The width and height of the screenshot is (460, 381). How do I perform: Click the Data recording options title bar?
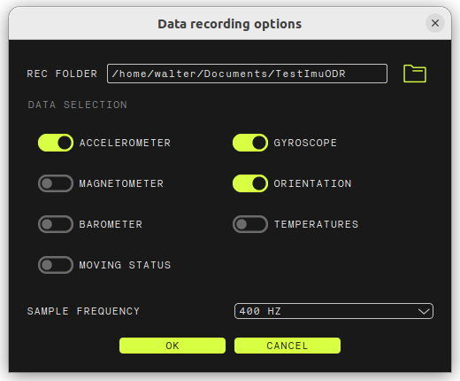pyautogui.click(x=230, y=24)
